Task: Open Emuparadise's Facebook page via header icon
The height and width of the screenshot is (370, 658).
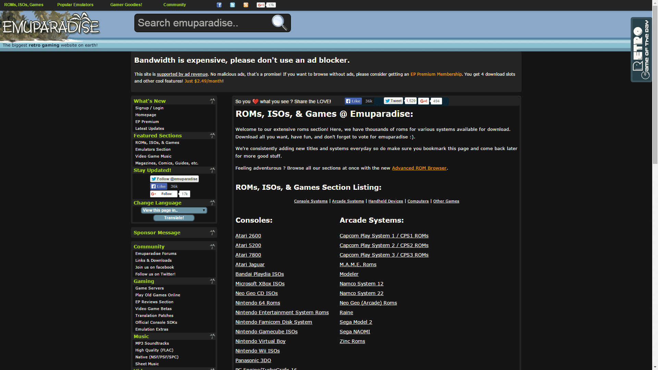Action: [x=219, y=5]
